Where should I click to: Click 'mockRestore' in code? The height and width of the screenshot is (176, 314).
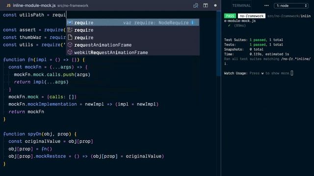[51, 156]
